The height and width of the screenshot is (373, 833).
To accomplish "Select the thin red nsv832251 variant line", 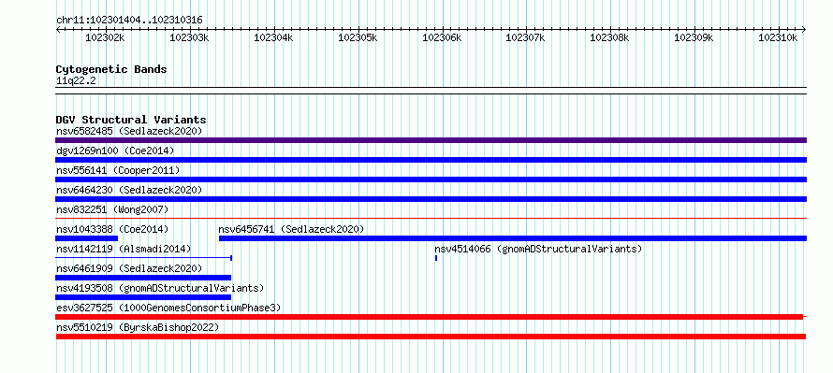I will 431,218.
